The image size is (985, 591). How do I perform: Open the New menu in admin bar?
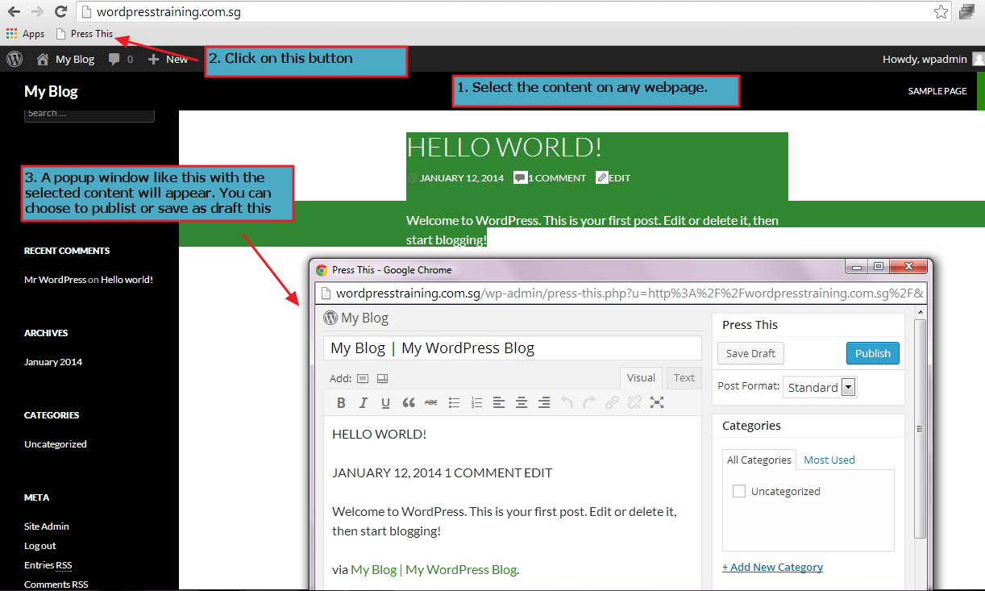[168, 59]
